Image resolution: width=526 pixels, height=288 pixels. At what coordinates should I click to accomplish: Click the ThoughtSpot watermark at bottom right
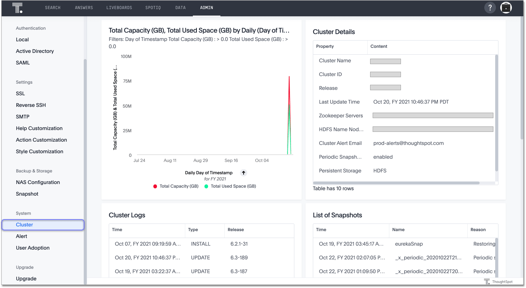(499, 281)
